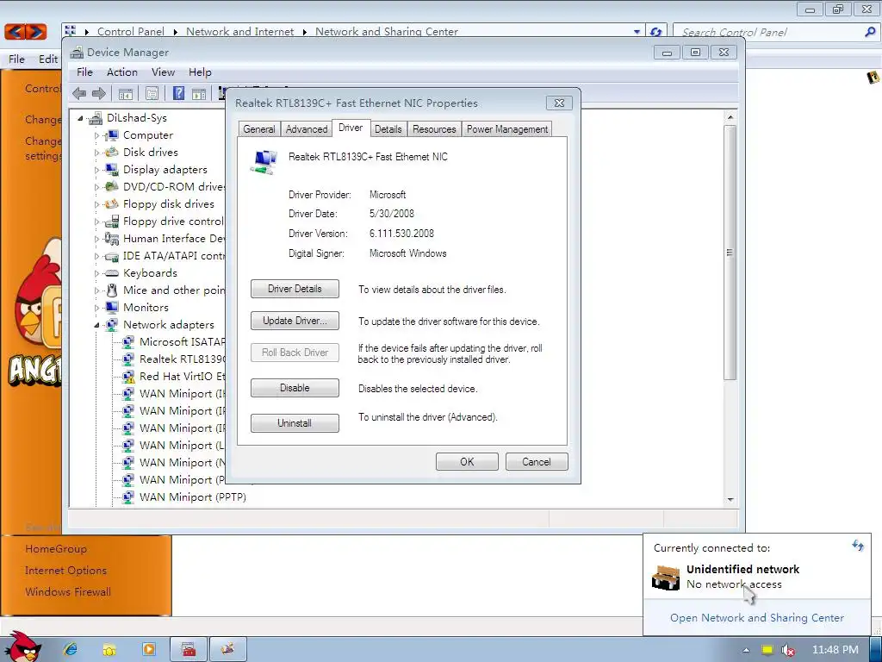Click the refresh icon in the address bar
882x662 pixels.
click(x=655, y=32)
